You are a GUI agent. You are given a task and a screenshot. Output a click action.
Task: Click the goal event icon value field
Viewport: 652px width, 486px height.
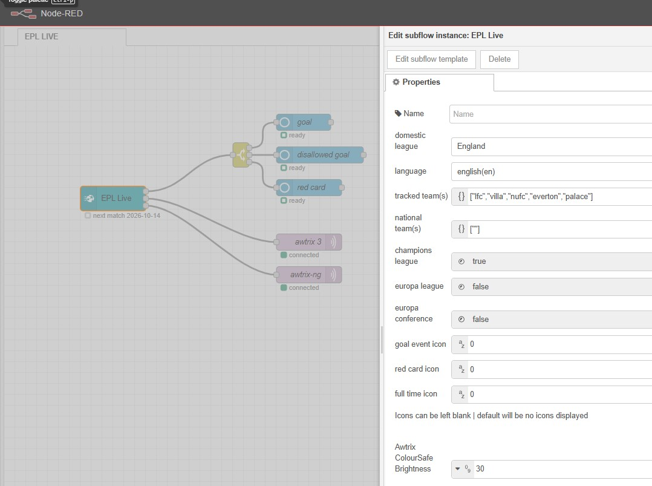pos(559,344)
